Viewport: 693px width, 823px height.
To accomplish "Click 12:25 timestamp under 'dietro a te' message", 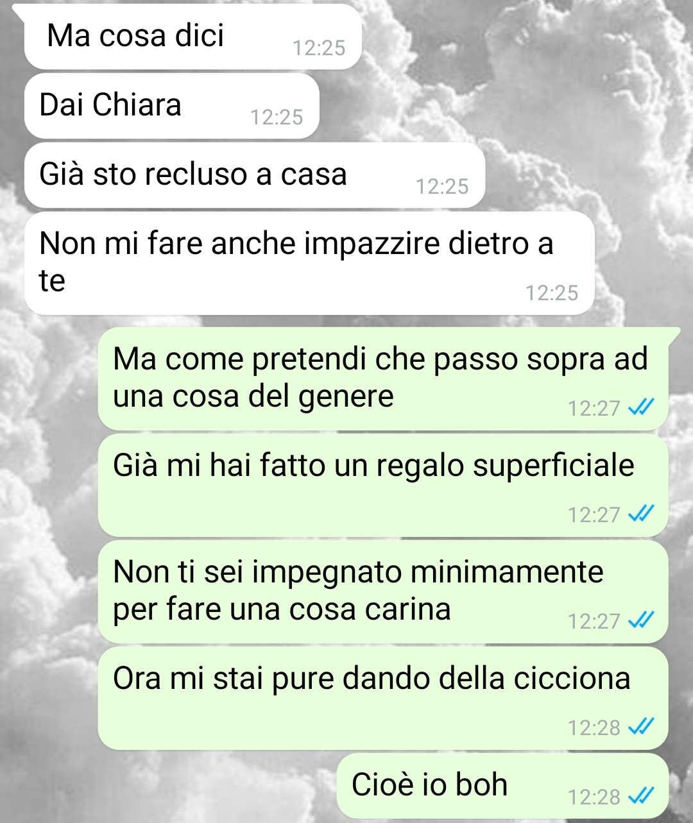I will (x=552, y=293).
